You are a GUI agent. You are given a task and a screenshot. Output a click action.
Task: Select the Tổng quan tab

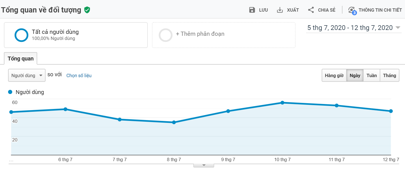coord(21,59)
